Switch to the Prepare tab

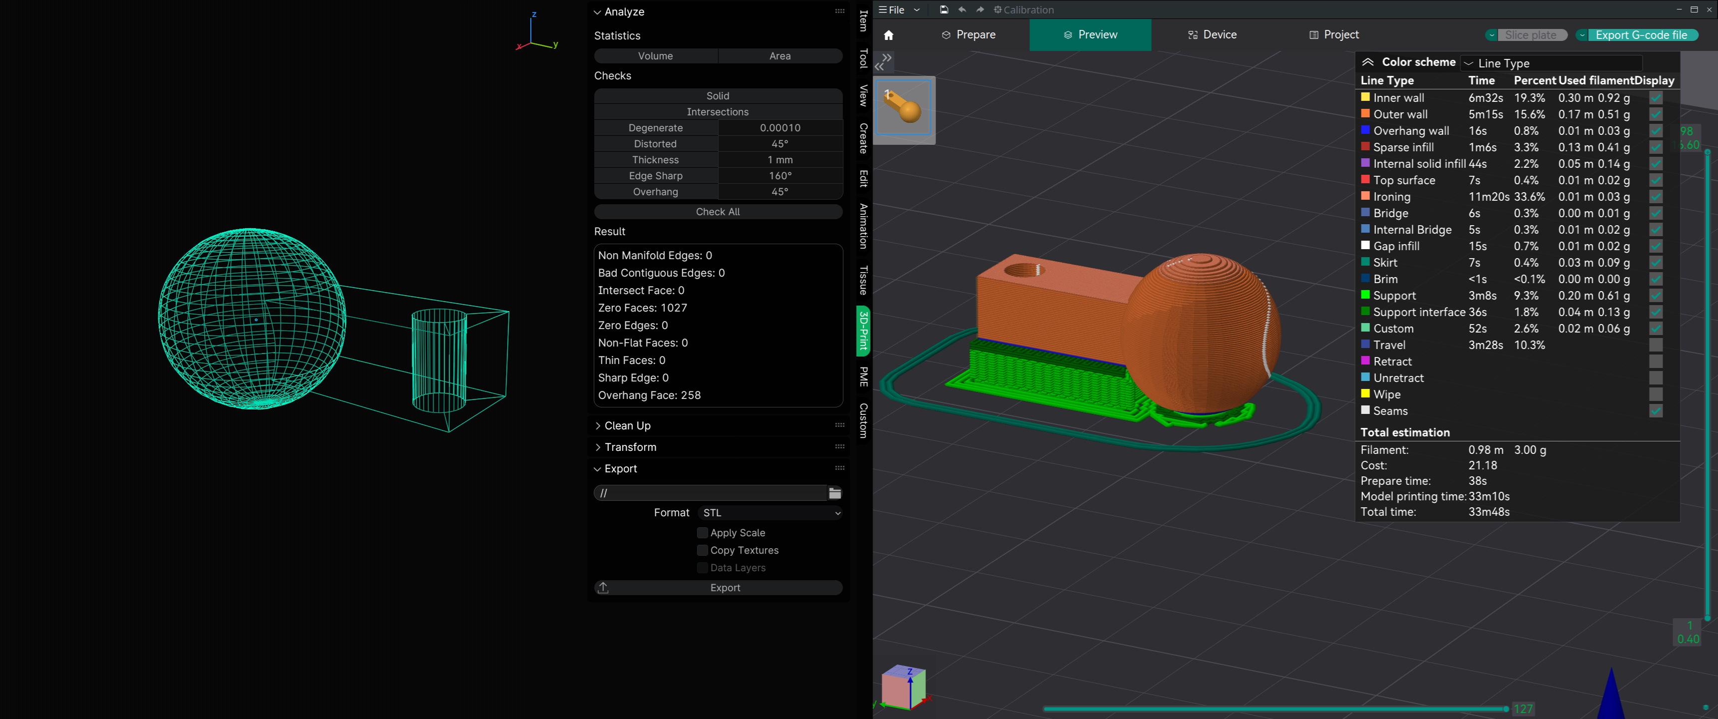click(x=968, y=34)
